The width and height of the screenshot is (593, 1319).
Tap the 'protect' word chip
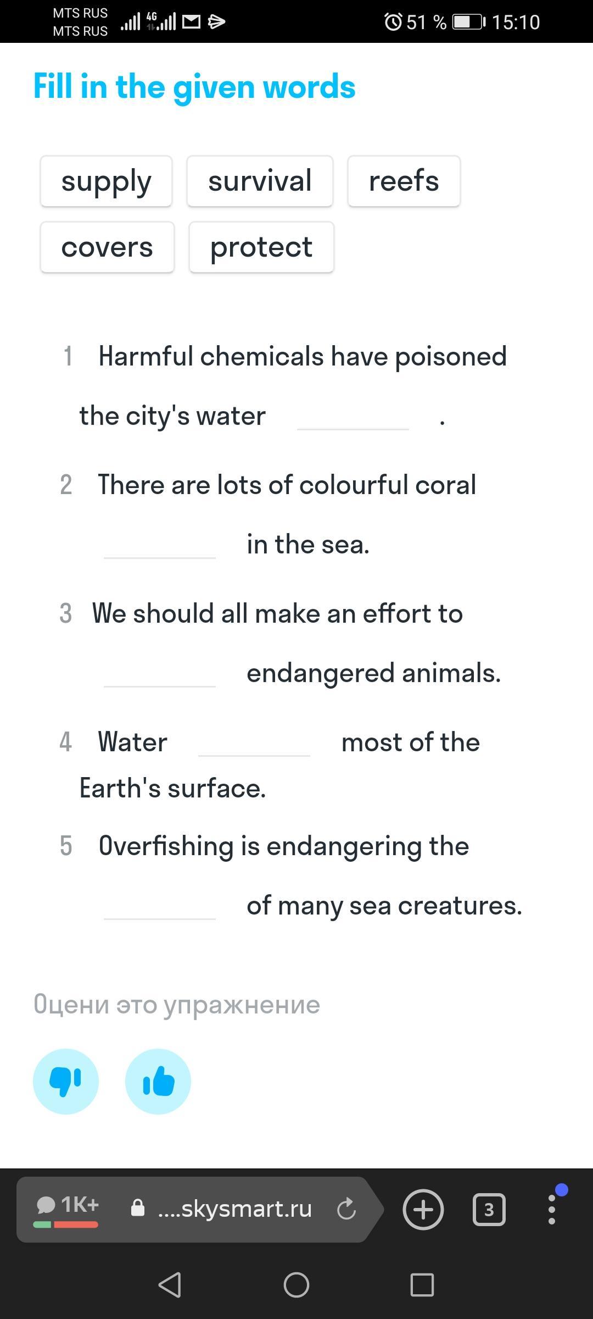261,247
